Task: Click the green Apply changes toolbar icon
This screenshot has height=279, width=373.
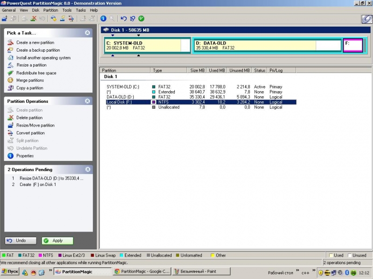Action: pyautogui.click(x=141, y=19)
